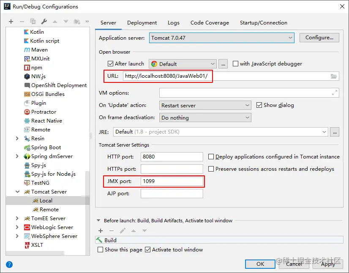This screenshot has width=349, height=273.
Task: Select the NW.js entry
Action: [x=35, y=76]
